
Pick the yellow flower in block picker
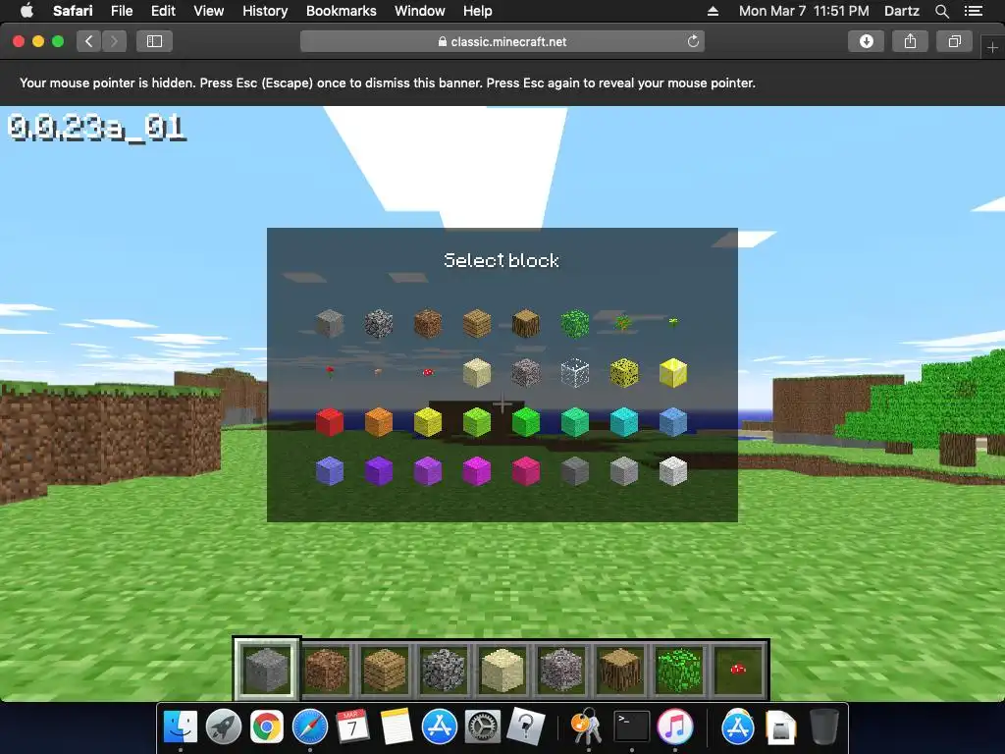(x=673, y=322)
